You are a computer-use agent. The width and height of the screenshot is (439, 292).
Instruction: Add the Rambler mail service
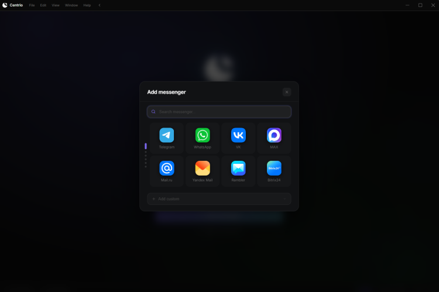click(238, 171)
